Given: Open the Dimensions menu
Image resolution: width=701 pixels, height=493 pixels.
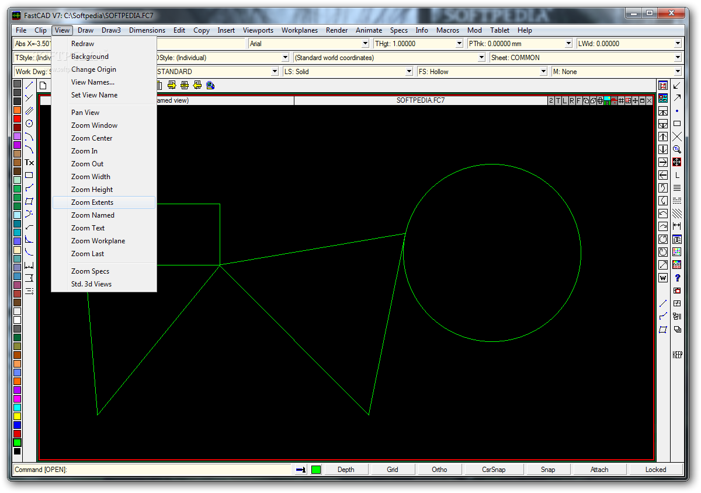Looking at the screenshot, I should point(147,30).
